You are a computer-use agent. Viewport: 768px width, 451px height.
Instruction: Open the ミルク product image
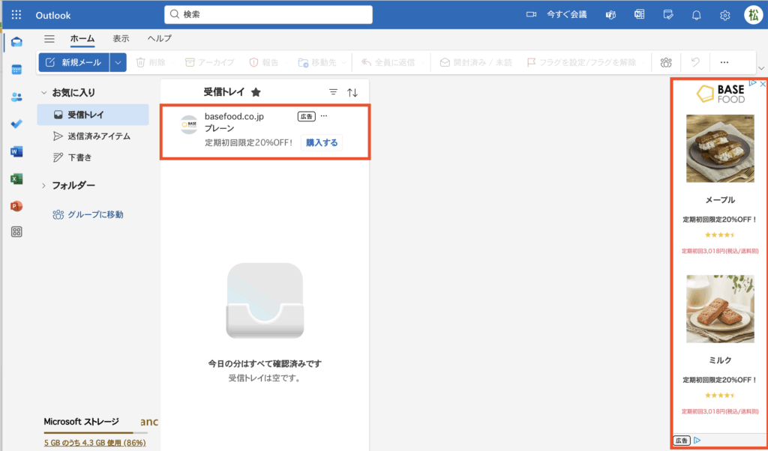720,309
